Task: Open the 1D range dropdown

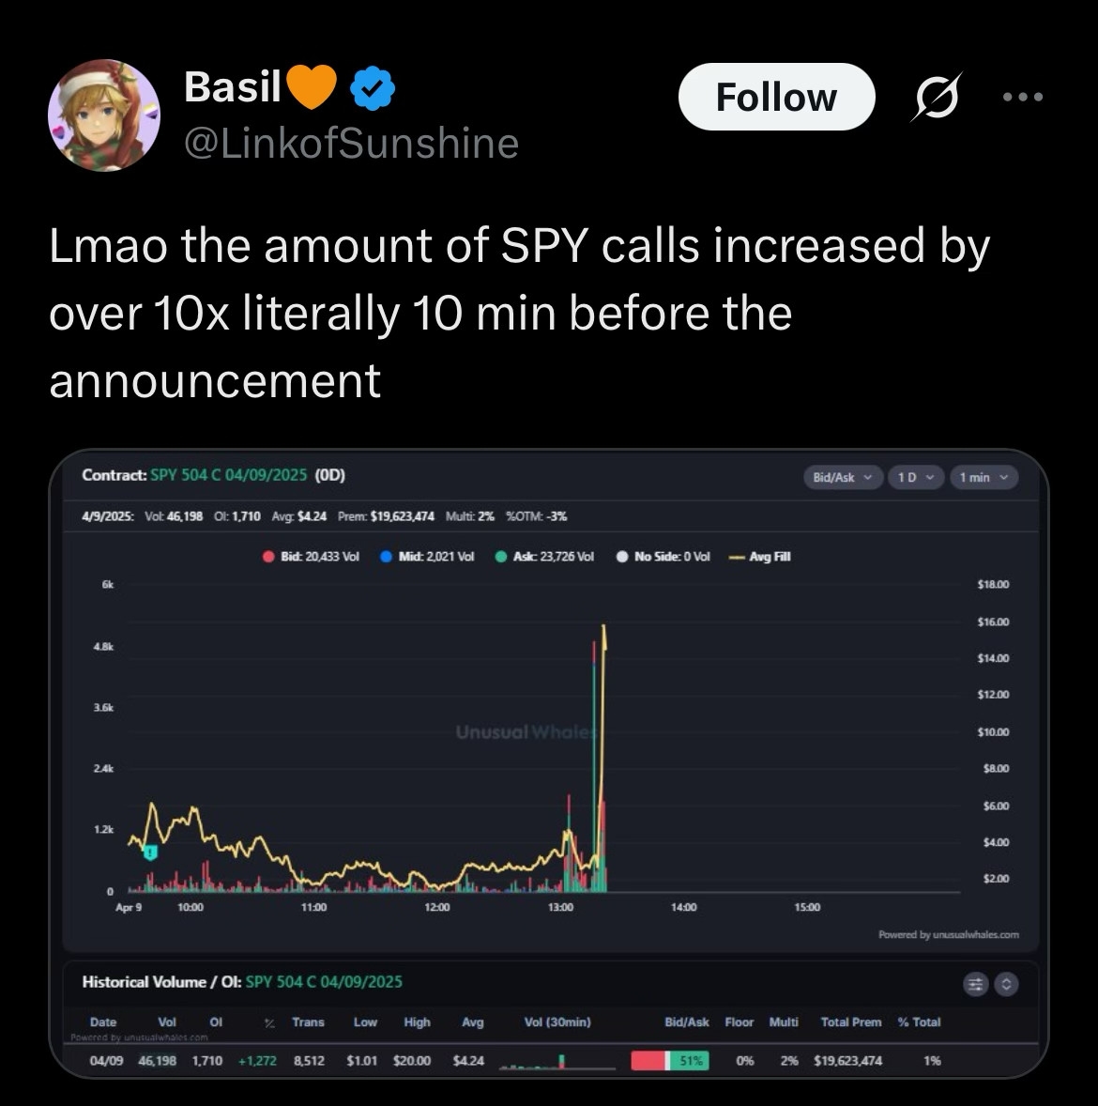Action: click(915, 478)
